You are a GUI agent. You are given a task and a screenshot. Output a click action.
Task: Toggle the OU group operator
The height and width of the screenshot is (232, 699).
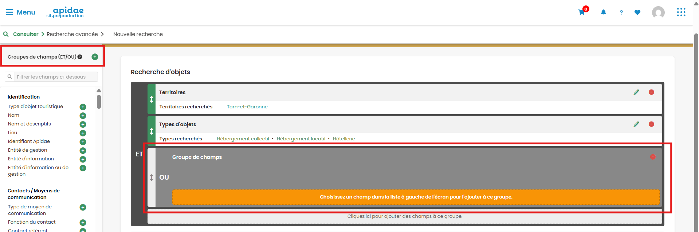coord(164,177)
